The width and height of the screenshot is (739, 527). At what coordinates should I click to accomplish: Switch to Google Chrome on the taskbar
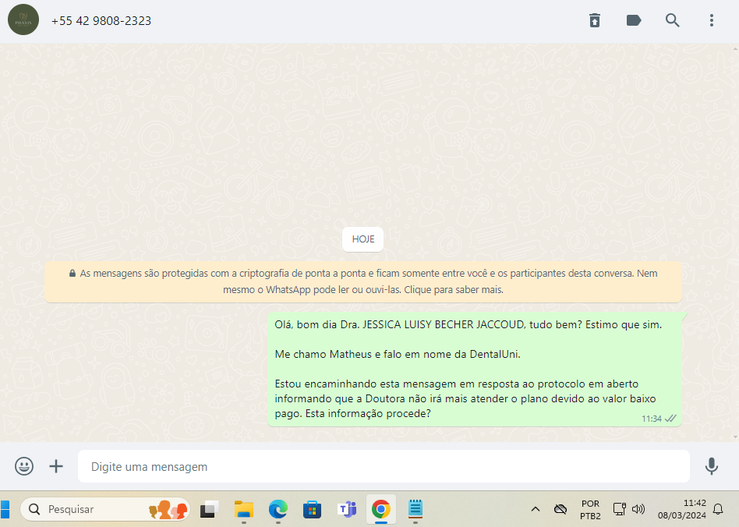[381, 510]
